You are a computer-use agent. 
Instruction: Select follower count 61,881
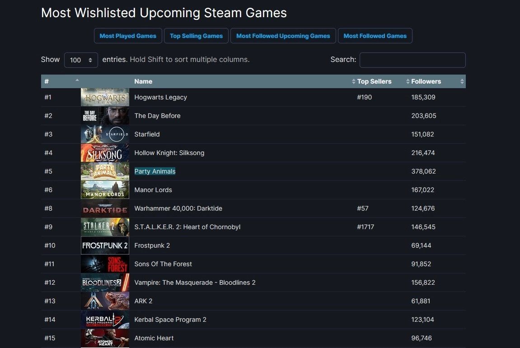421,301
